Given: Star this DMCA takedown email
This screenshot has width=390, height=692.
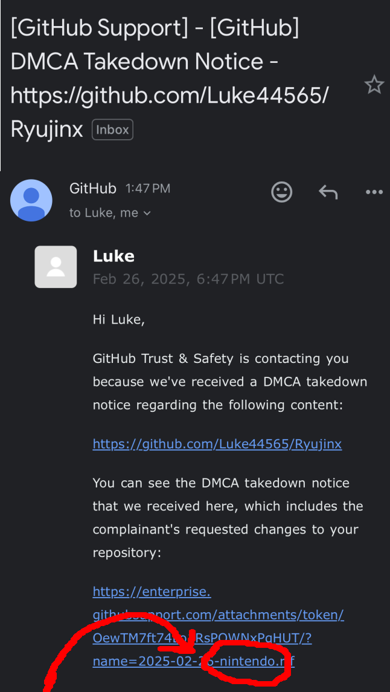Looking at the screenshot, I should [x=374, y=85].
